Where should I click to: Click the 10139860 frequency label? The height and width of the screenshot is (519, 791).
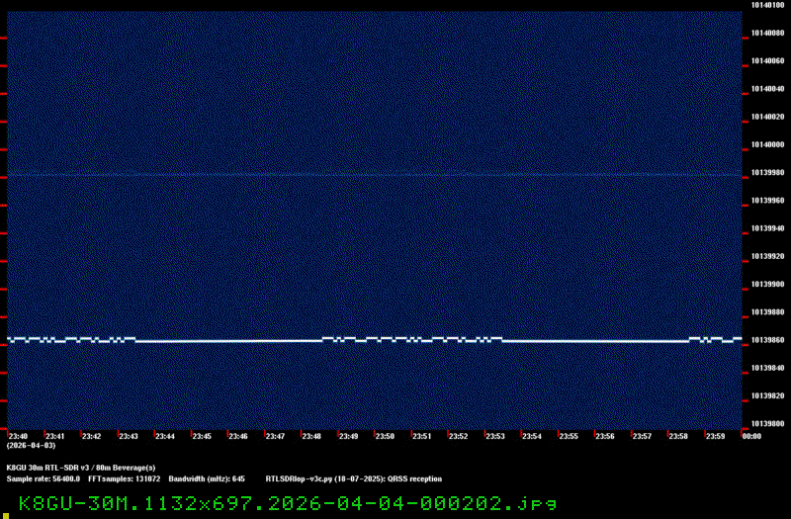point(768,340)
